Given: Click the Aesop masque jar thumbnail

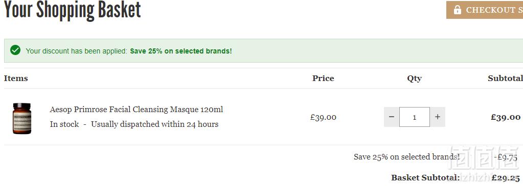Looking at the screenshot, I should pos(22,118).
